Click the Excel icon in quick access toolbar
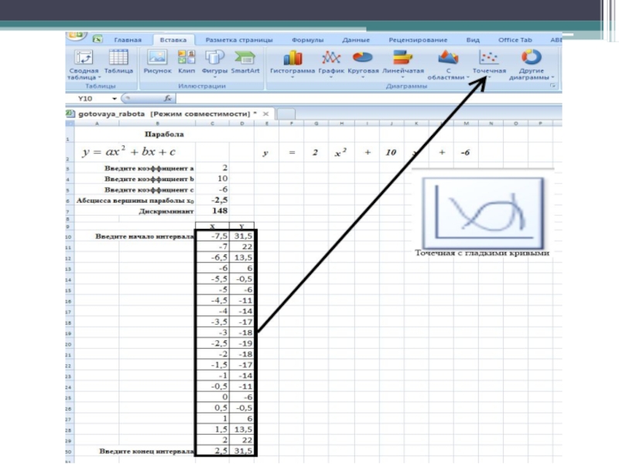The height and width of the screenshot is (464, 619). 97,39
